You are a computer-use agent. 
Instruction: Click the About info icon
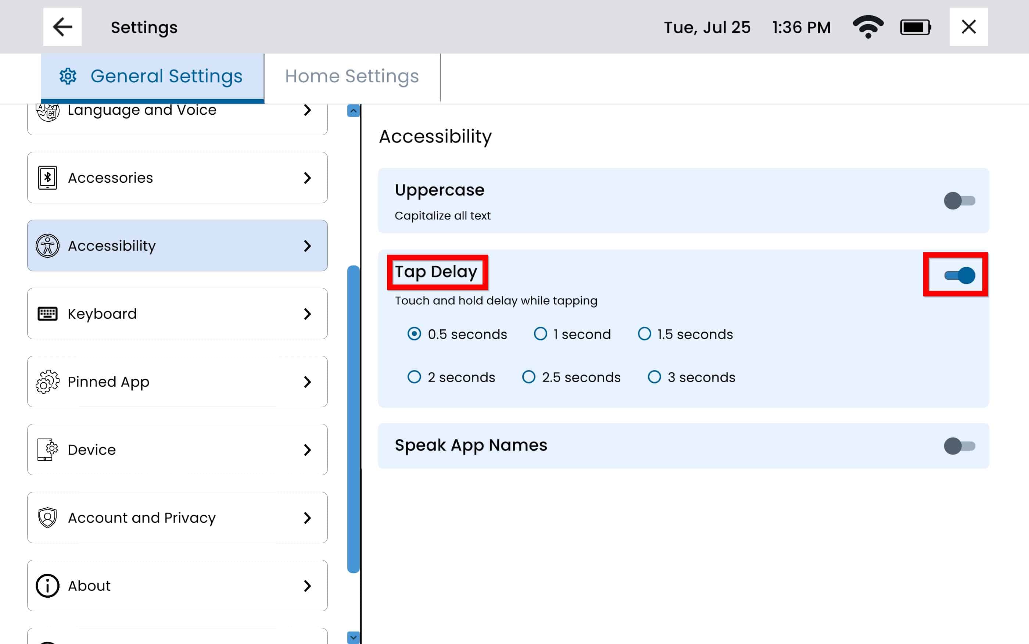pos(47,586)
